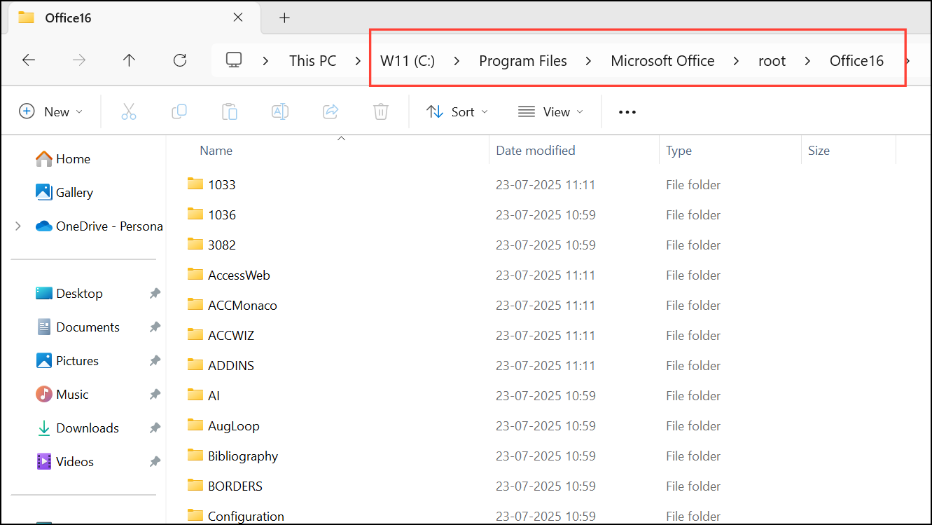
Task: Click the Back navigation arrow
Action: tap(29, 60)
